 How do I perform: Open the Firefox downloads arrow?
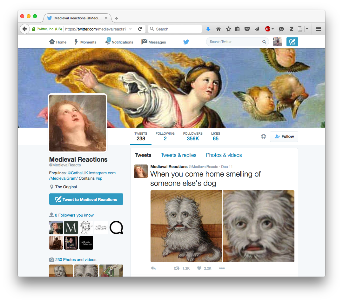coord(208,29)
